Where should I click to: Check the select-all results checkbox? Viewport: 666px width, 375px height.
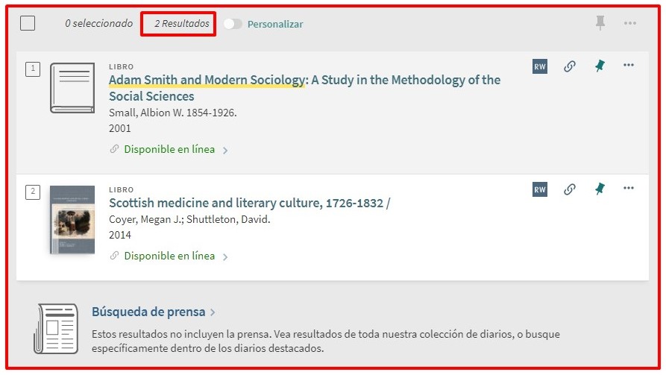pos(28,23)
